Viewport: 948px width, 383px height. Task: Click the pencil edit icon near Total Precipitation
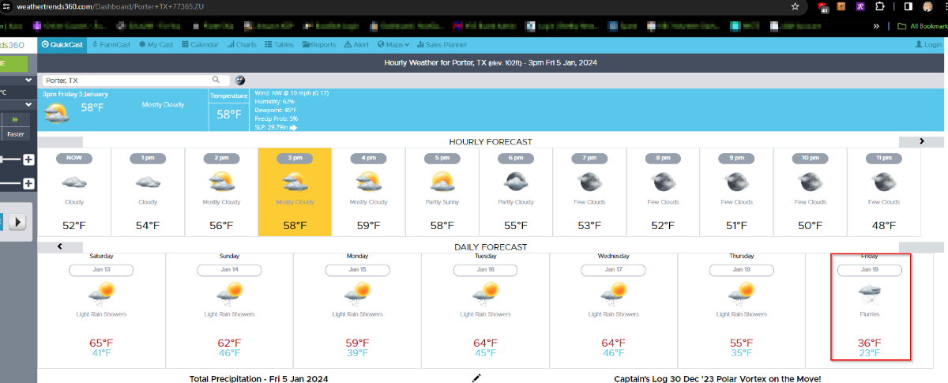(476, 378)
